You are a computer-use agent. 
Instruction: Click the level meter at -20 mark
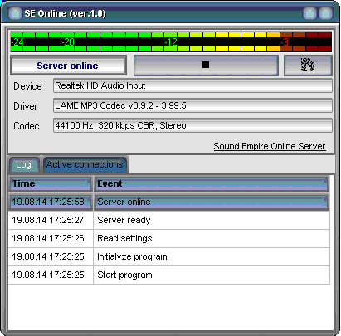pos(68,42)
